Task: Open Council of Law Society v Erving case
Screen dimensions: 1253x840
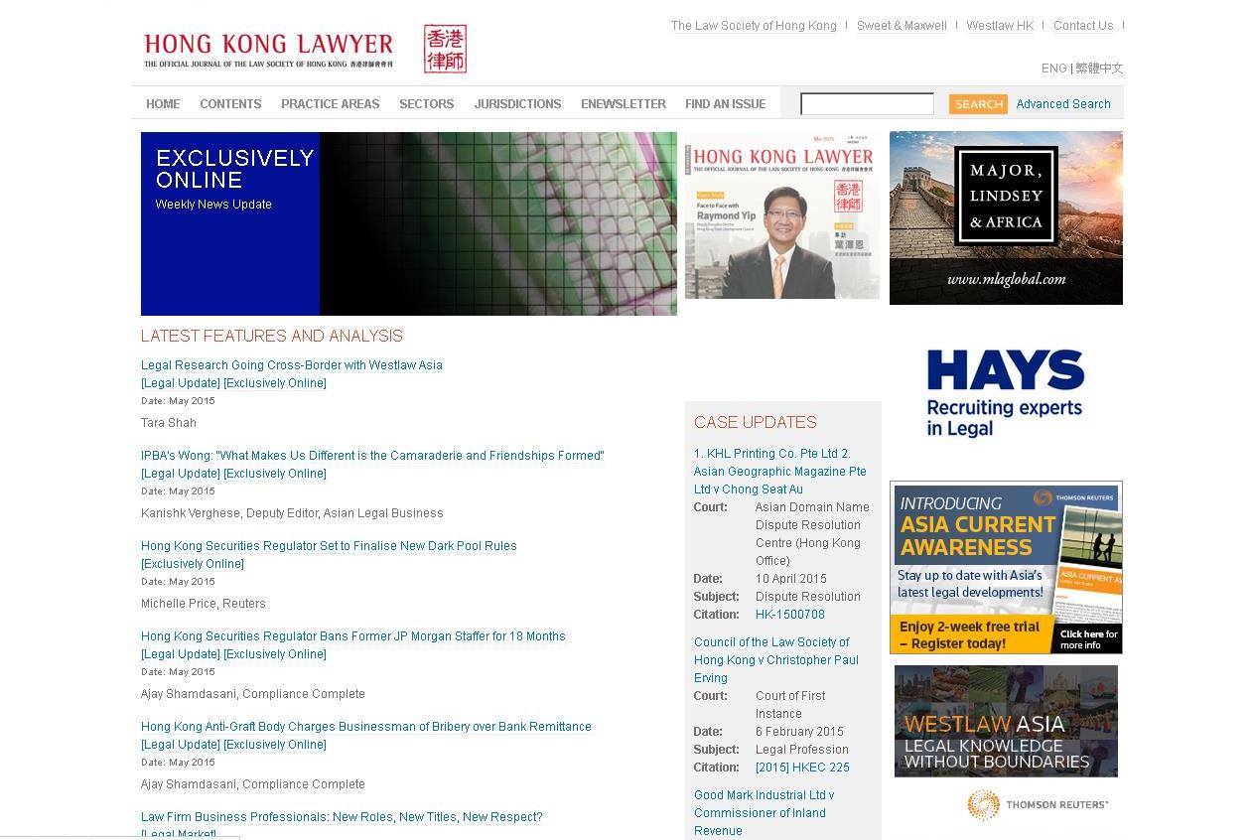Action: coord(776,660)
